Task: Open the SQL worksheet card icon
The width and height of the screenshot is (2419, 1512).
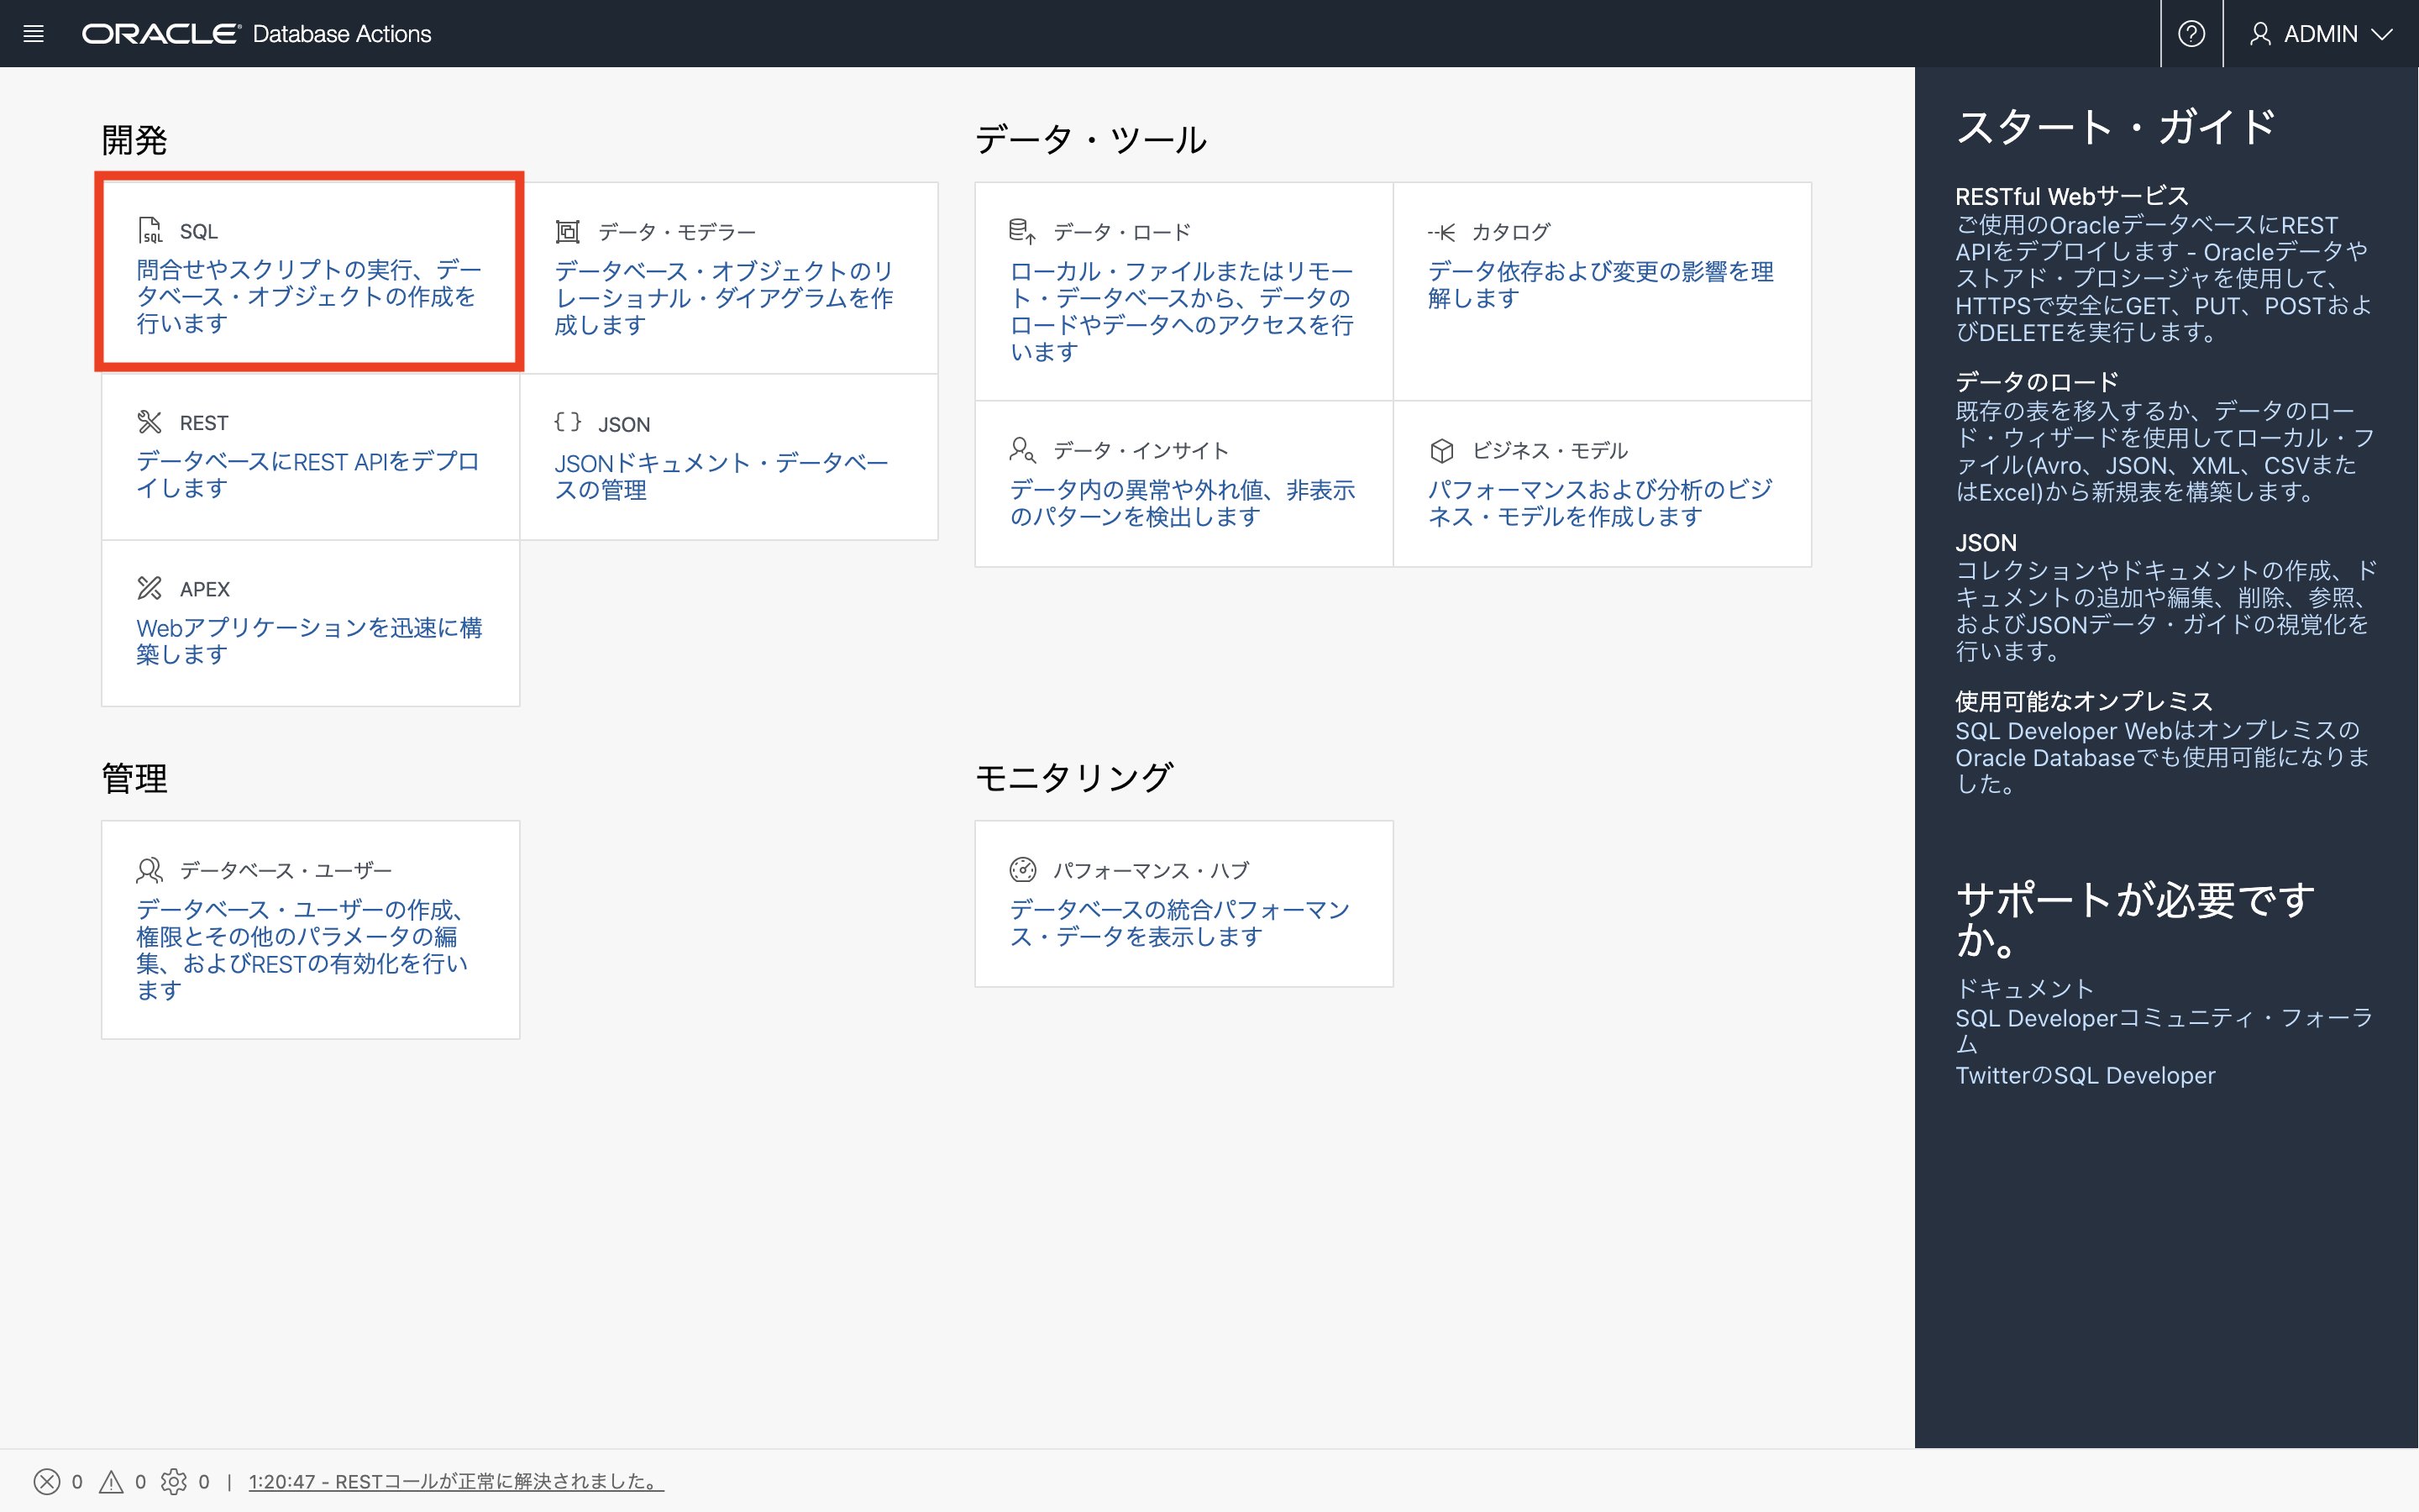Action: coord(149,230)
